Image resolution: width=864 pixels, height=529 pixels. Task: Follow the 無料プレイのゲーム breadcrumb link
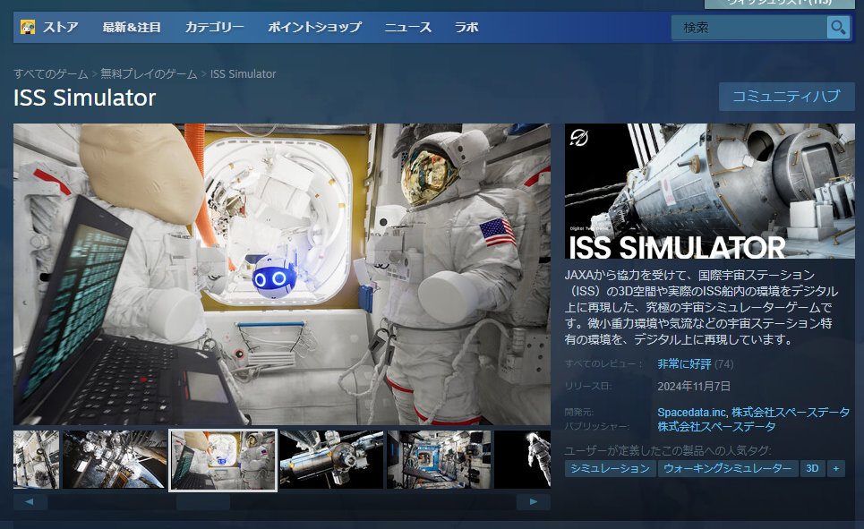coord(149,73)
